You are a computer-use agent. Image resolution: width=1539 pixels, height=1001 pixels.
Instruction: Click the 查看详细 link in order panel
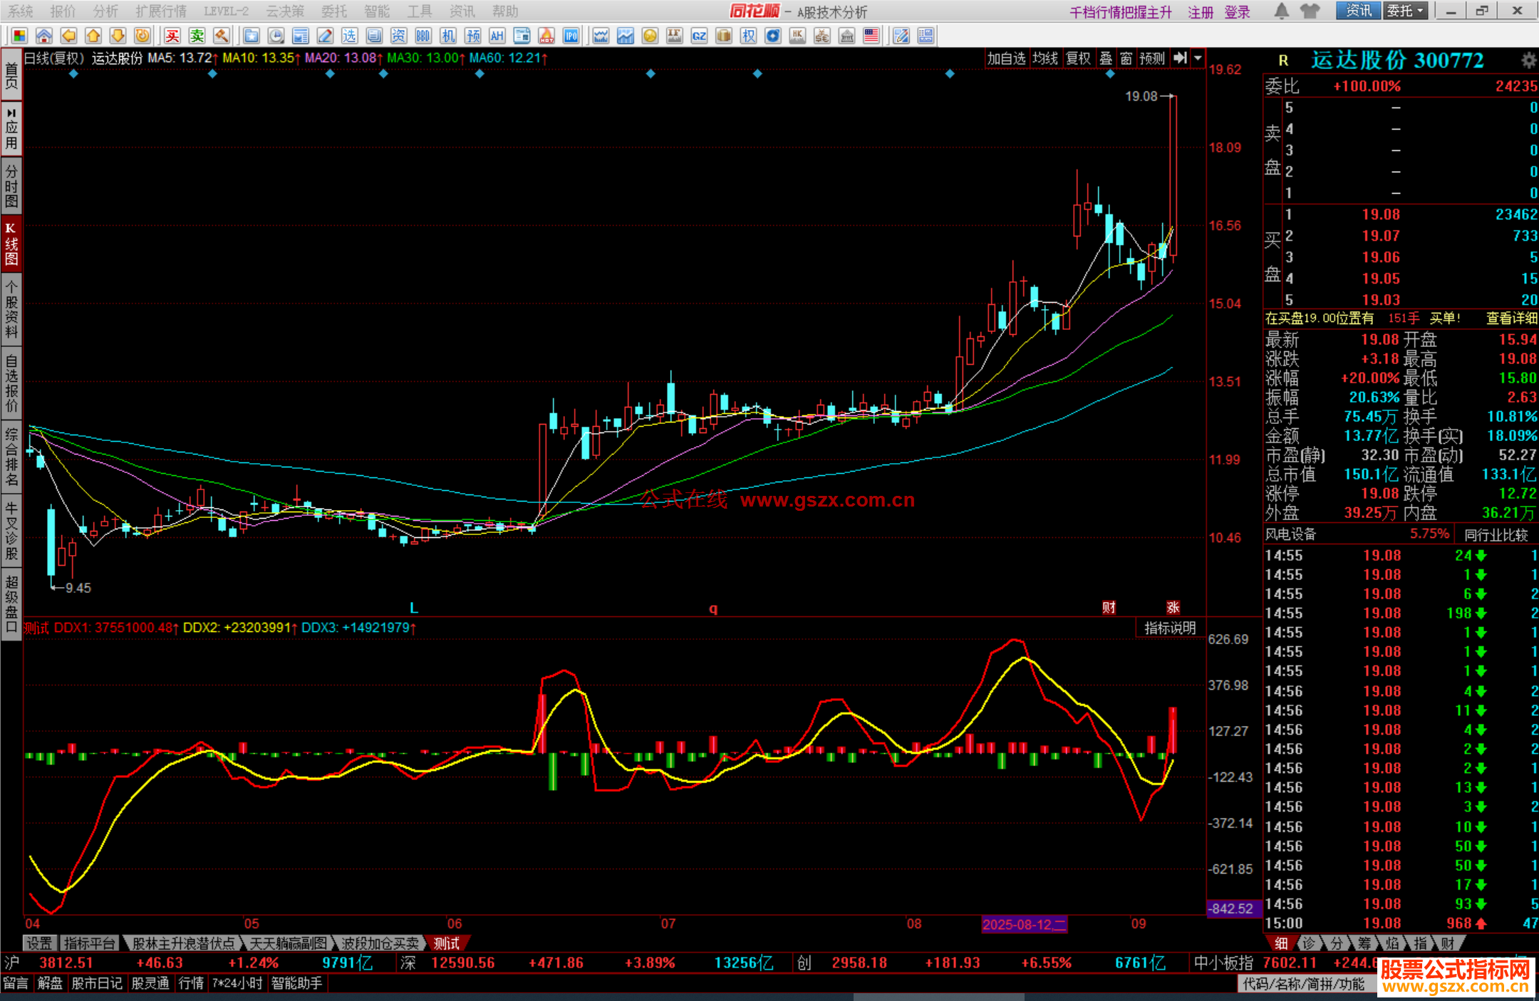(x=1510, y=318)
